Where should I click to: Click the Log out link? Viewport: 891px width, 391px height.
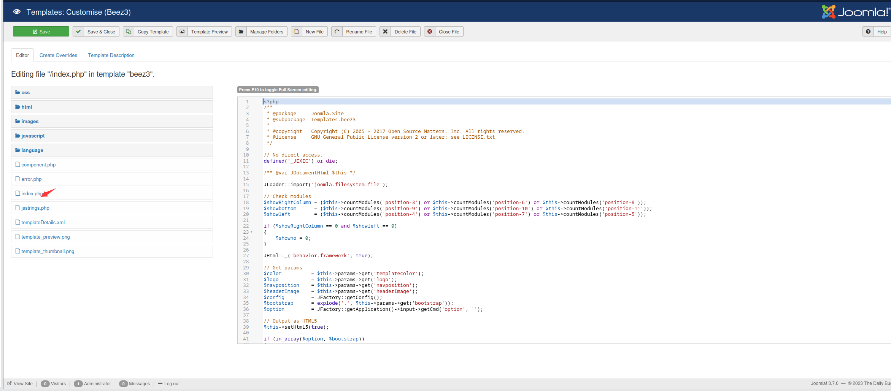point(172,383)
